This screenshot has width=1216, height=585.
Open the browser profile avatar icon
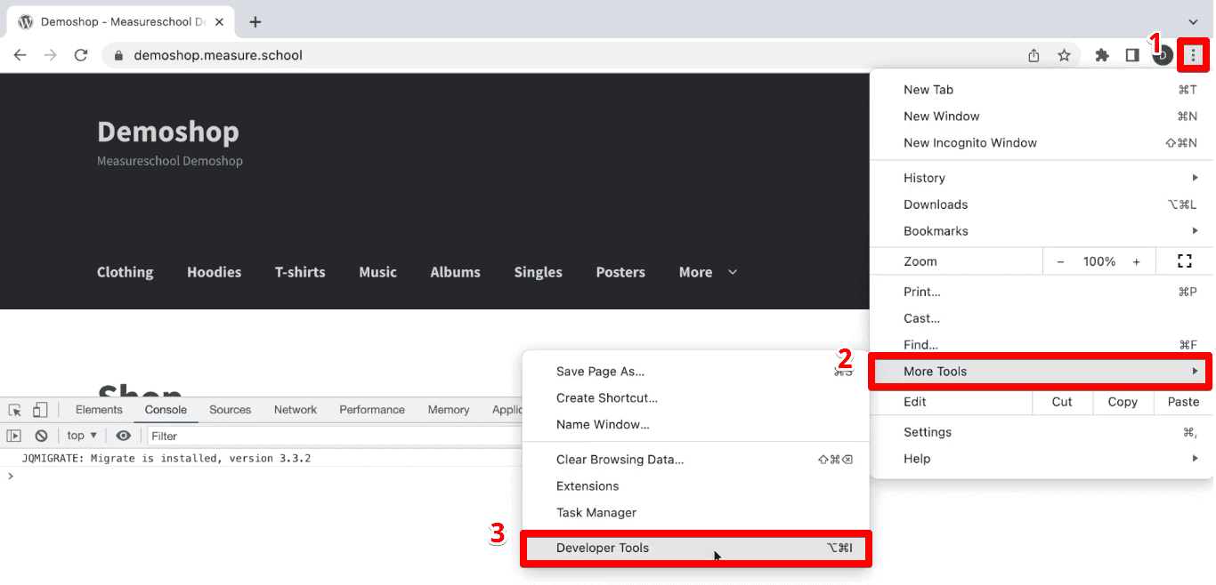point(1163,54)
